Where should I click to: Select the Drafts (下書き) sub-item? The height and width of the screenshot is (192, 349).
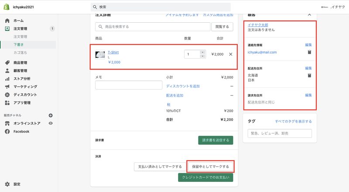(18, 45)
